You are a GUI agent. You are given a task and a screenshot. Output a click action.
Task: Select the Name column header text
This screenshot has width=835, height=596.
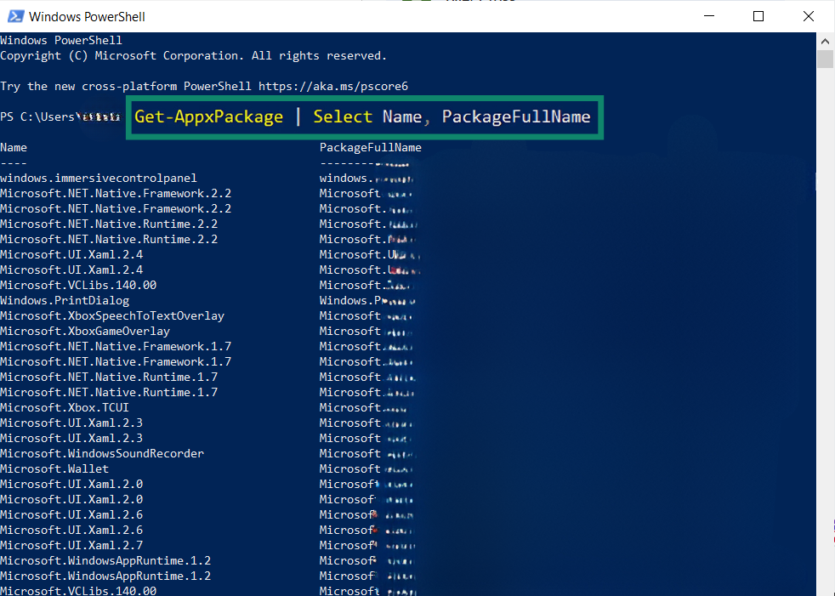tap(13, 147)
